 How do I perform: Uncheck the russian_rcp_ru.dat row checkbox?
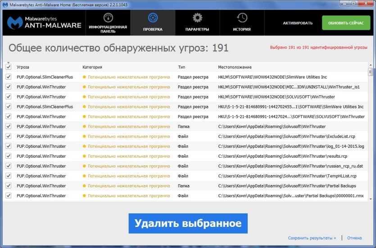pyautogui.click(x=9, y=166)
